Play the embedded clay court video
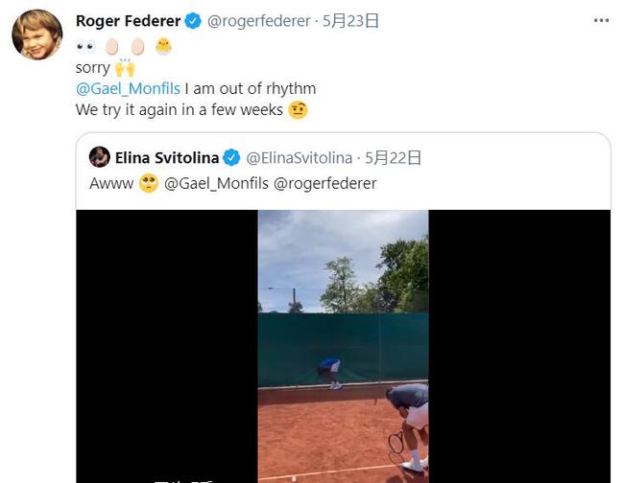 [343, 346]
